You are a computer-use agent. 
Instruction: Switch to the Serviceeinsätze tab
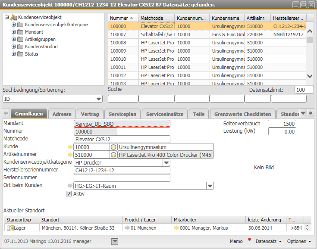click(164, 114)
